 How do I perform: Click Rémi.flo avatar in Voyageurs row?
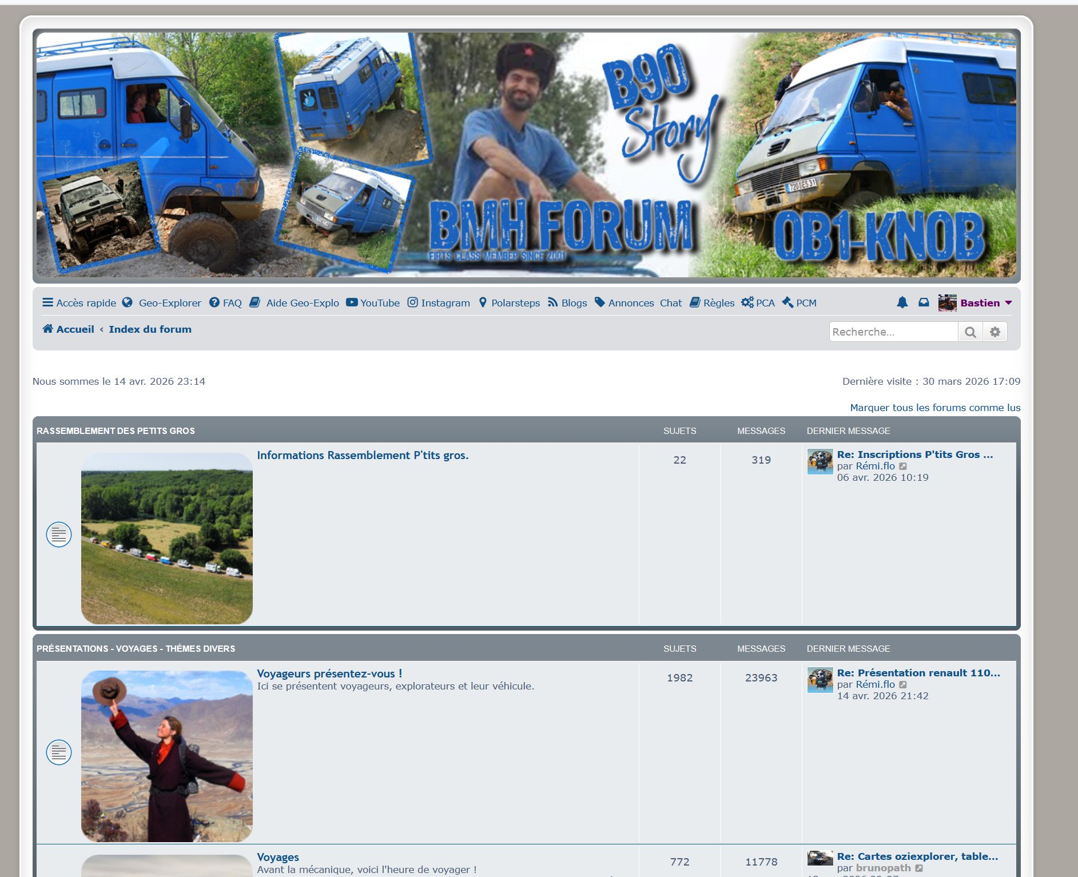tap(820, 680)
